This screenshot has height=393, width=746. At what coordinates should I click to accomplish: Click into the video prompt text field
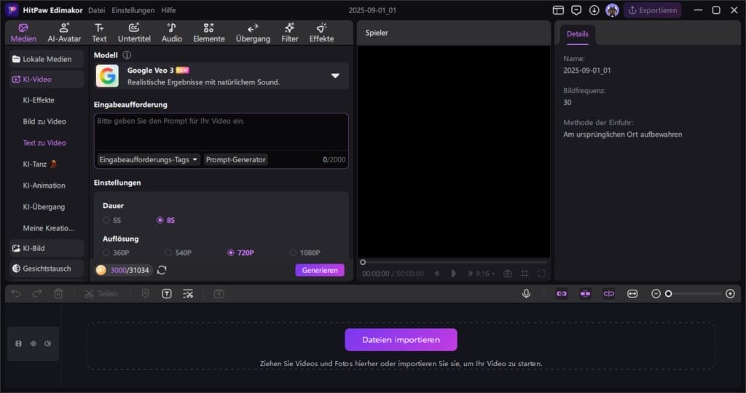tap(221, 131)
